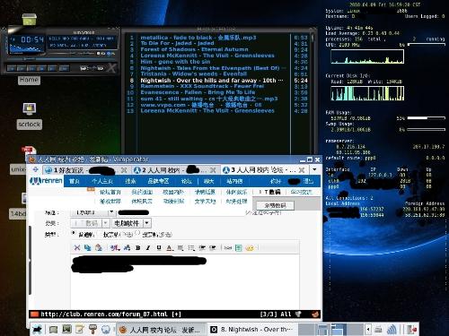Select the 投票帖(多选) radio button

tap(137, 233)
